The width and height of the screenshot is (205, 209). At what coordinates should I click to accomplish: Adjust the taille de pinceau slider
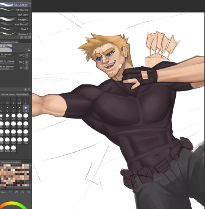point(7,56)
